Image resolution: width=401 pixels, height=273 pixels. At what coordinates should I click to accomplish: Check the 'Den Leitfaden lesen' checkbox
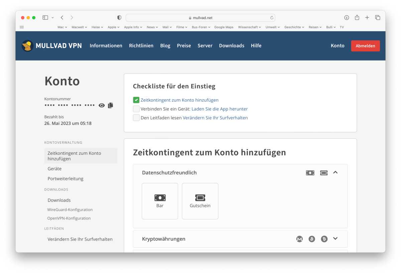coord(136,118)
